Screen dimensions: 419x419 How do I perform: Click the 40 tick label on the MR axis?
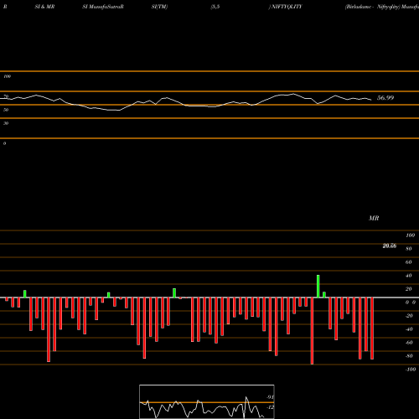click(x=409, y=276)
